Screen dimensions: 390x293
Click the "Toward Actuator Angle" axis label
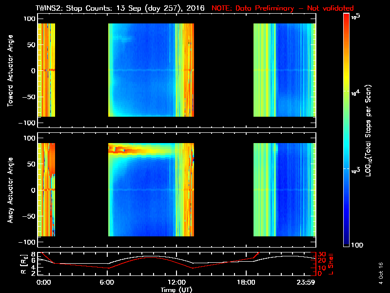coord(10,70)
